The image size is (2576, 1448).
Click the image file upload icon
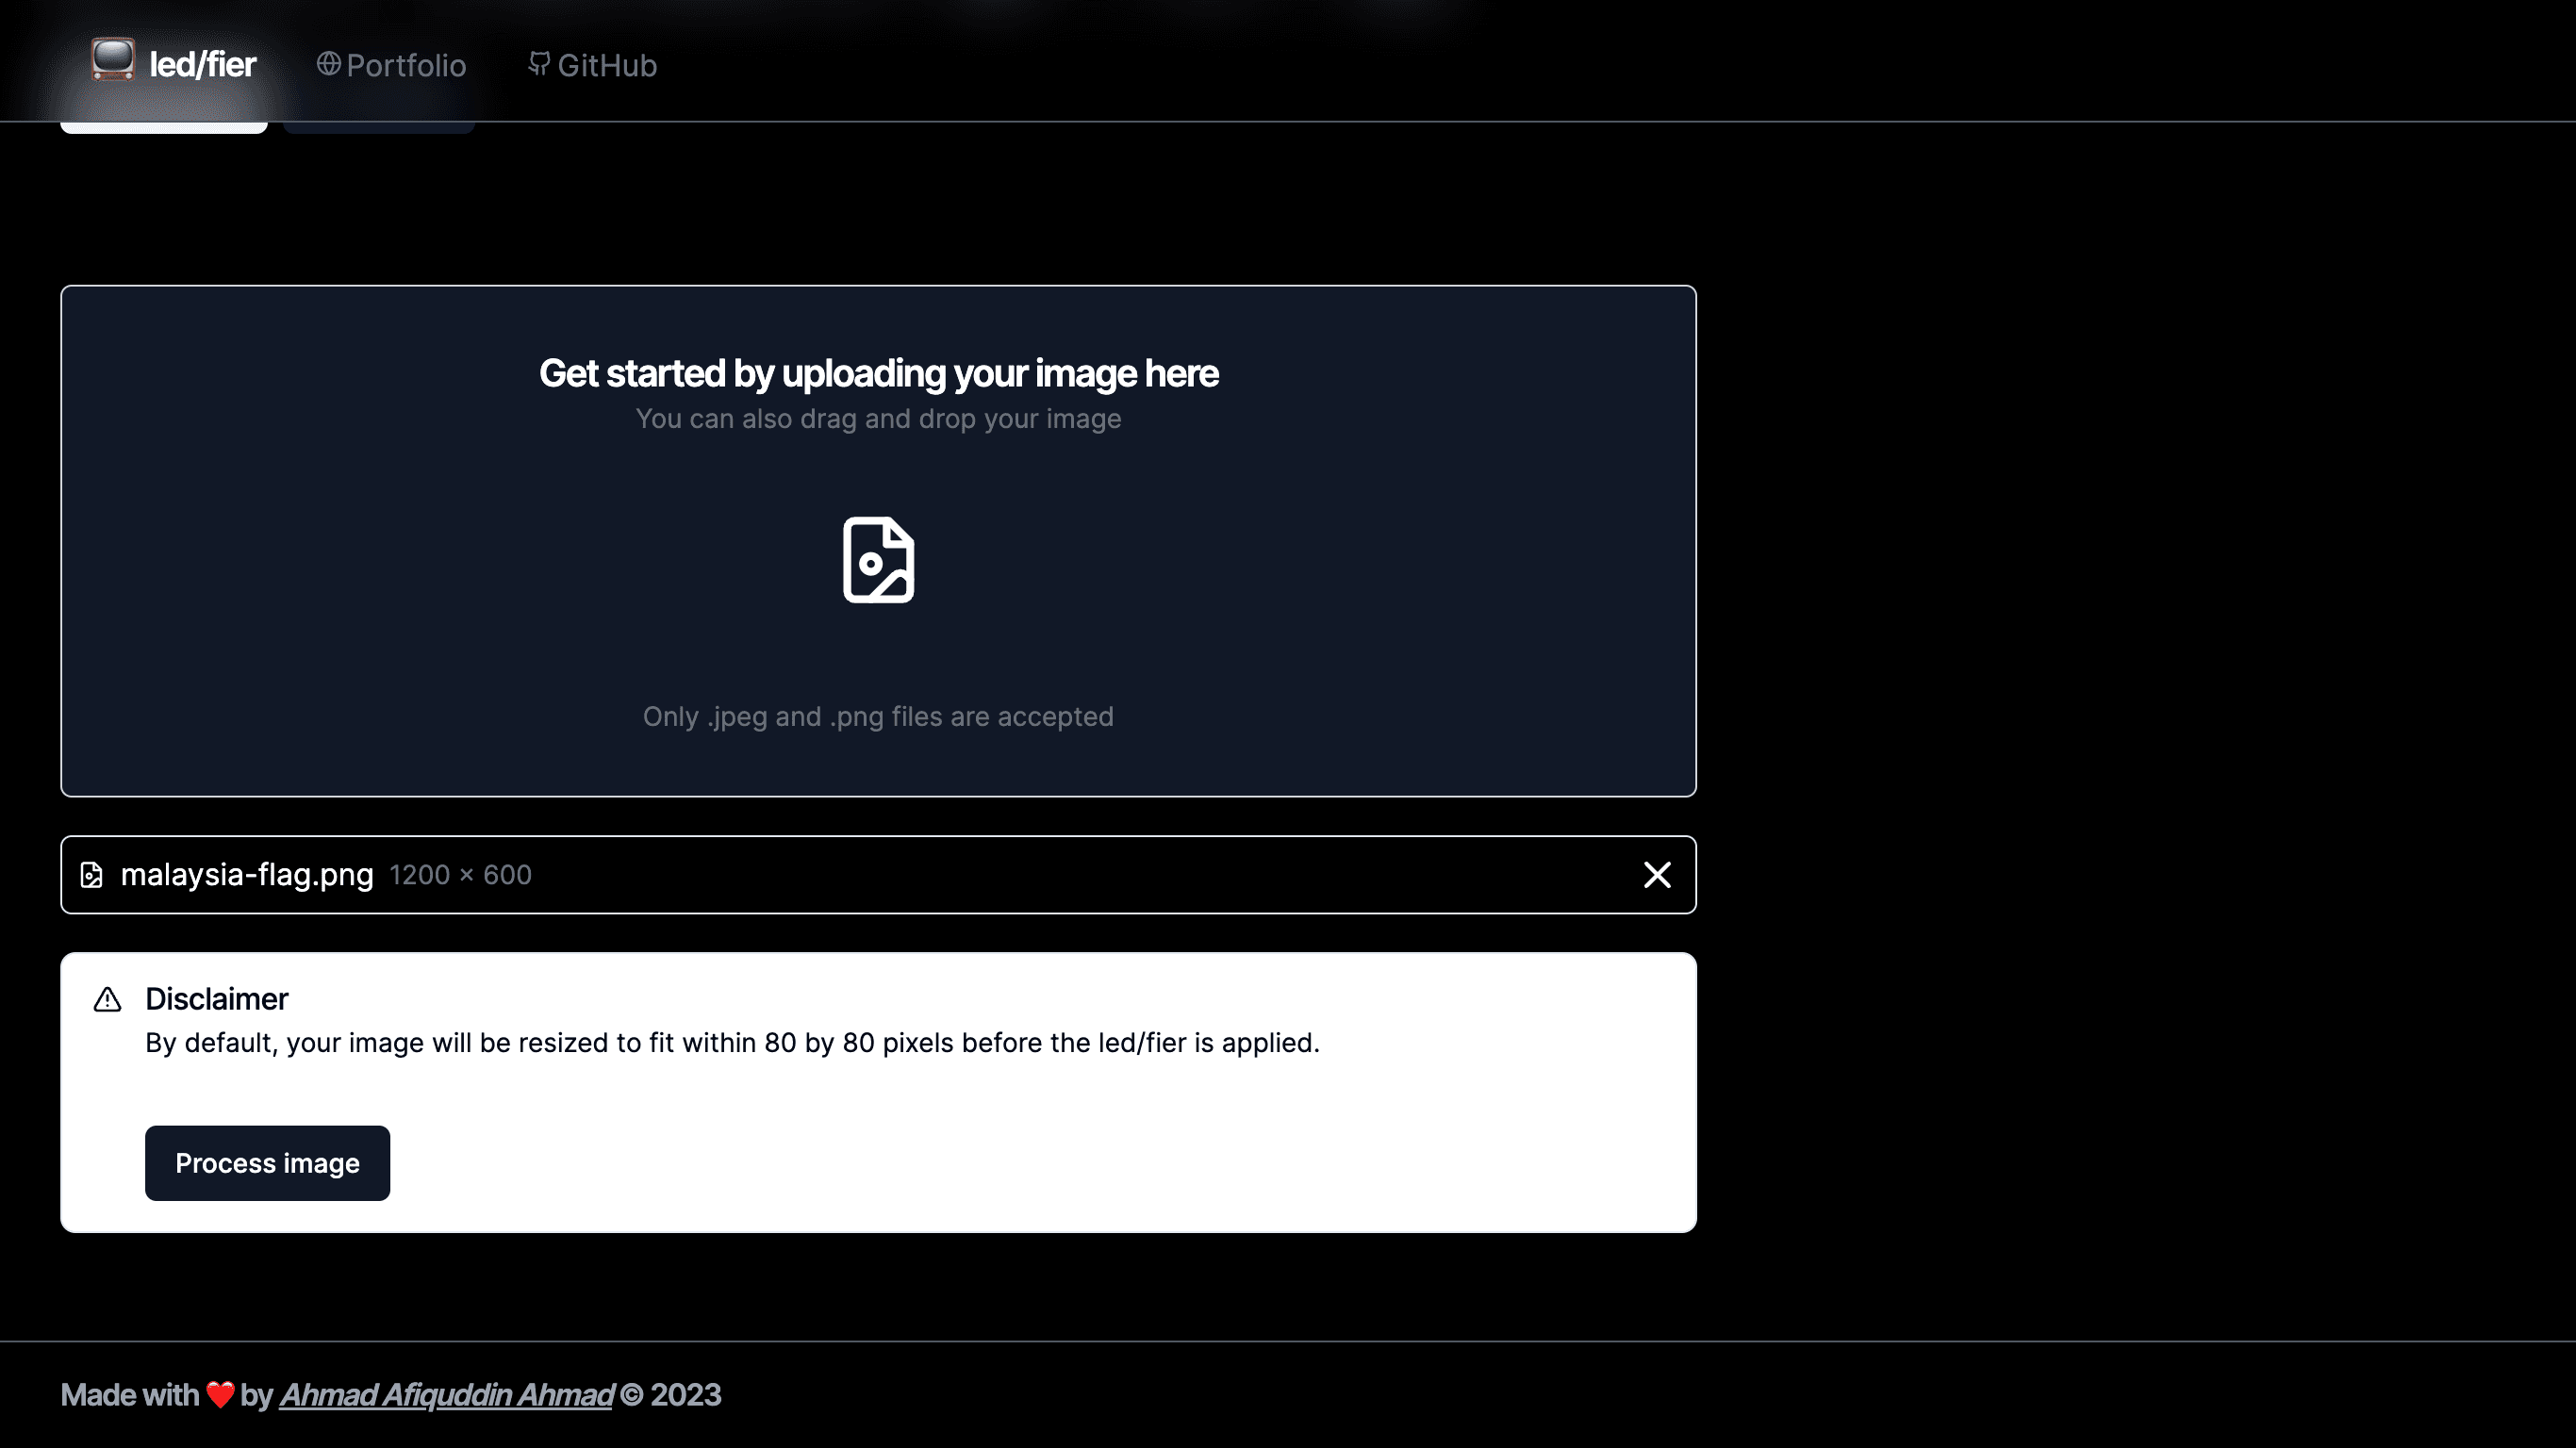(878, 560)
